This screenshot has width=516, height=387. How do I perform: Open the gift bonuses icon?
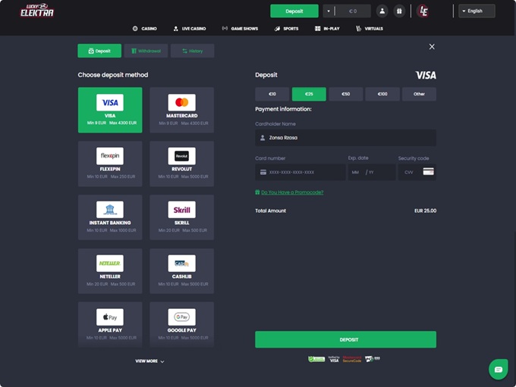coord(399,11)
